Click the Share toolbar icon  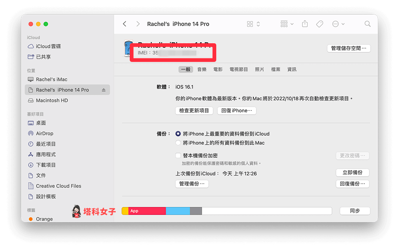pos(305,24)
